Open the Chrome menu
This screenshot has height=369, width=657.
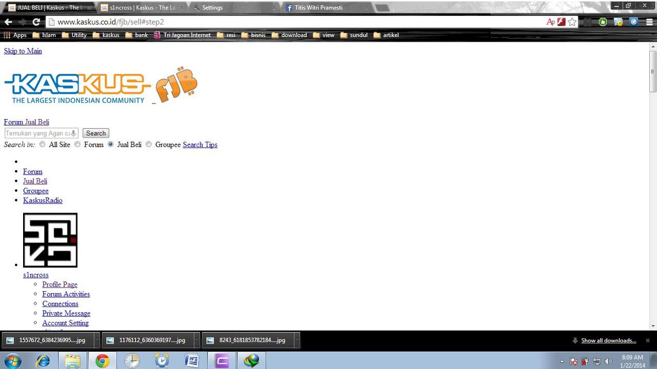[648, 22]
